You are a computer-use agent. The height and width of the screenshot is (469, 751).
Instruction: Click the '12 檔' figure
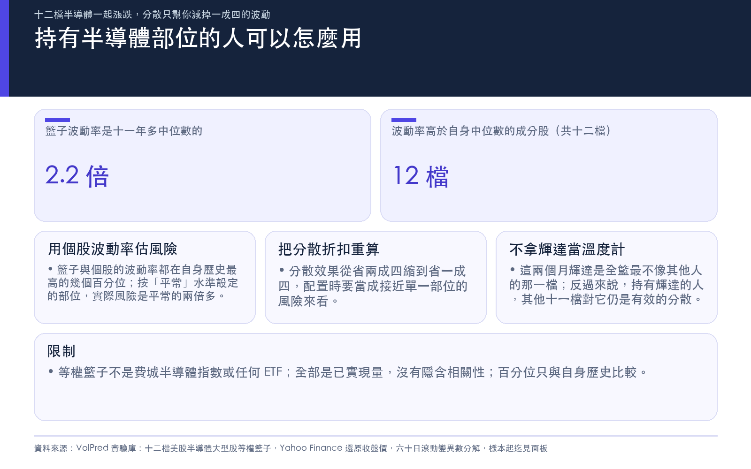point(421,176)
